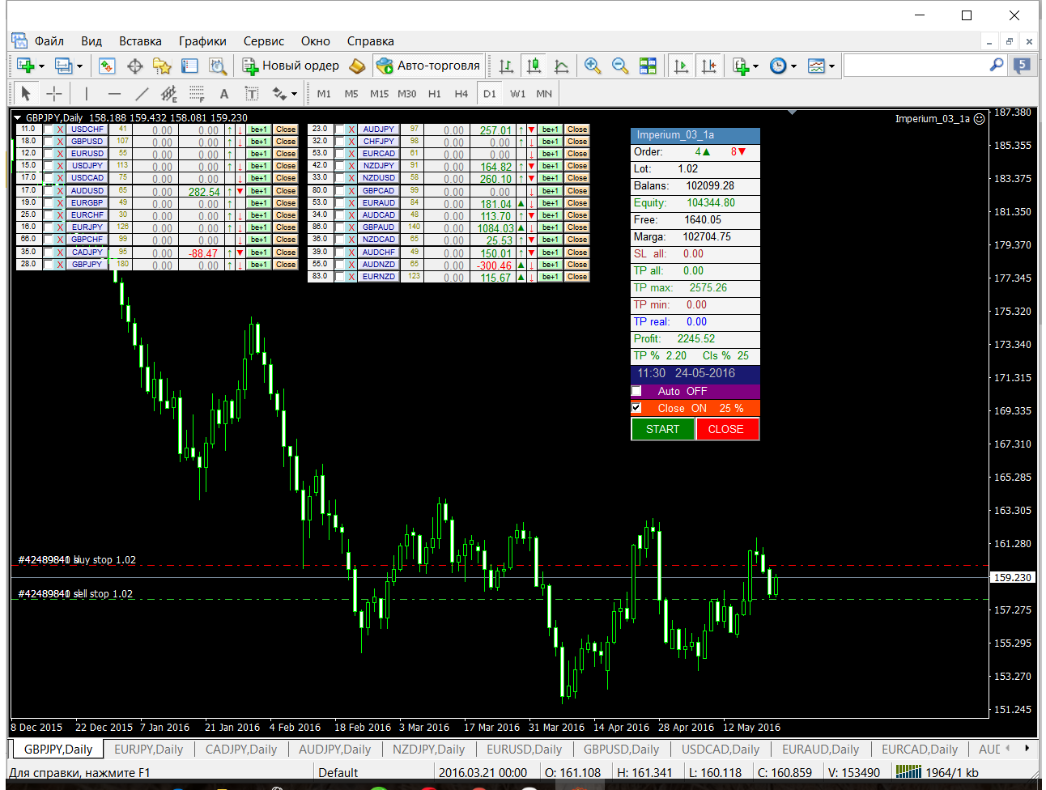
Task: Tick the checkbox in AUDJPY row
Action: point(340,130)
